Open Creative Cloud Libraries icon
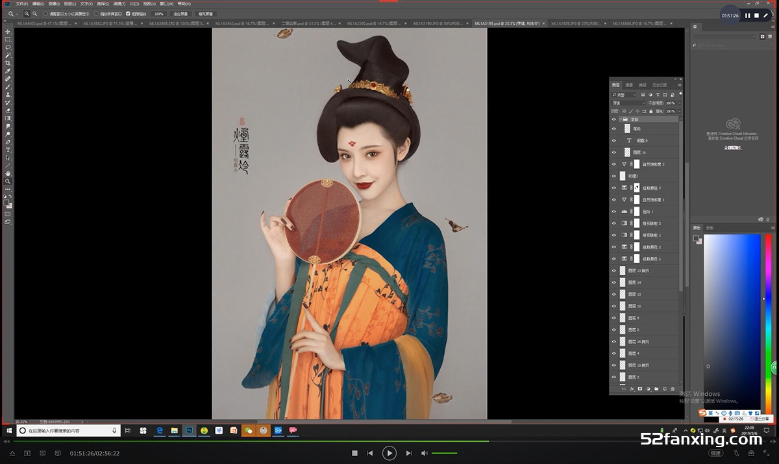The width and height of the screenshot is (779, 464). click(x=734, y=123)
